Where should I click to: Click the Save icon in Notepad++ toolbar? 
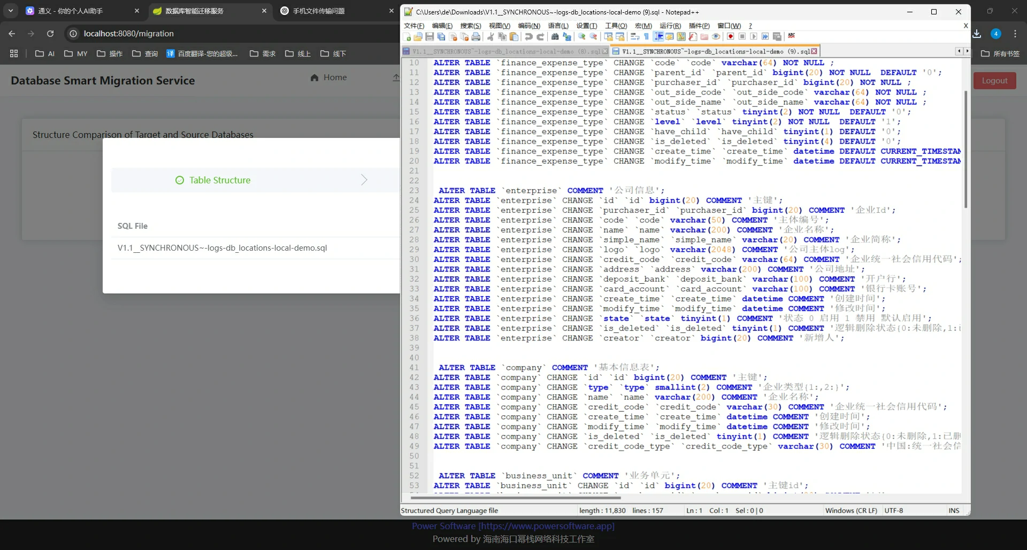[x=430, y=37]
